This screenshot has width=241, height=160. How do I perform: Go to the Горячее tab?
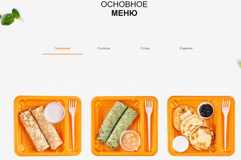coord(186,48)
